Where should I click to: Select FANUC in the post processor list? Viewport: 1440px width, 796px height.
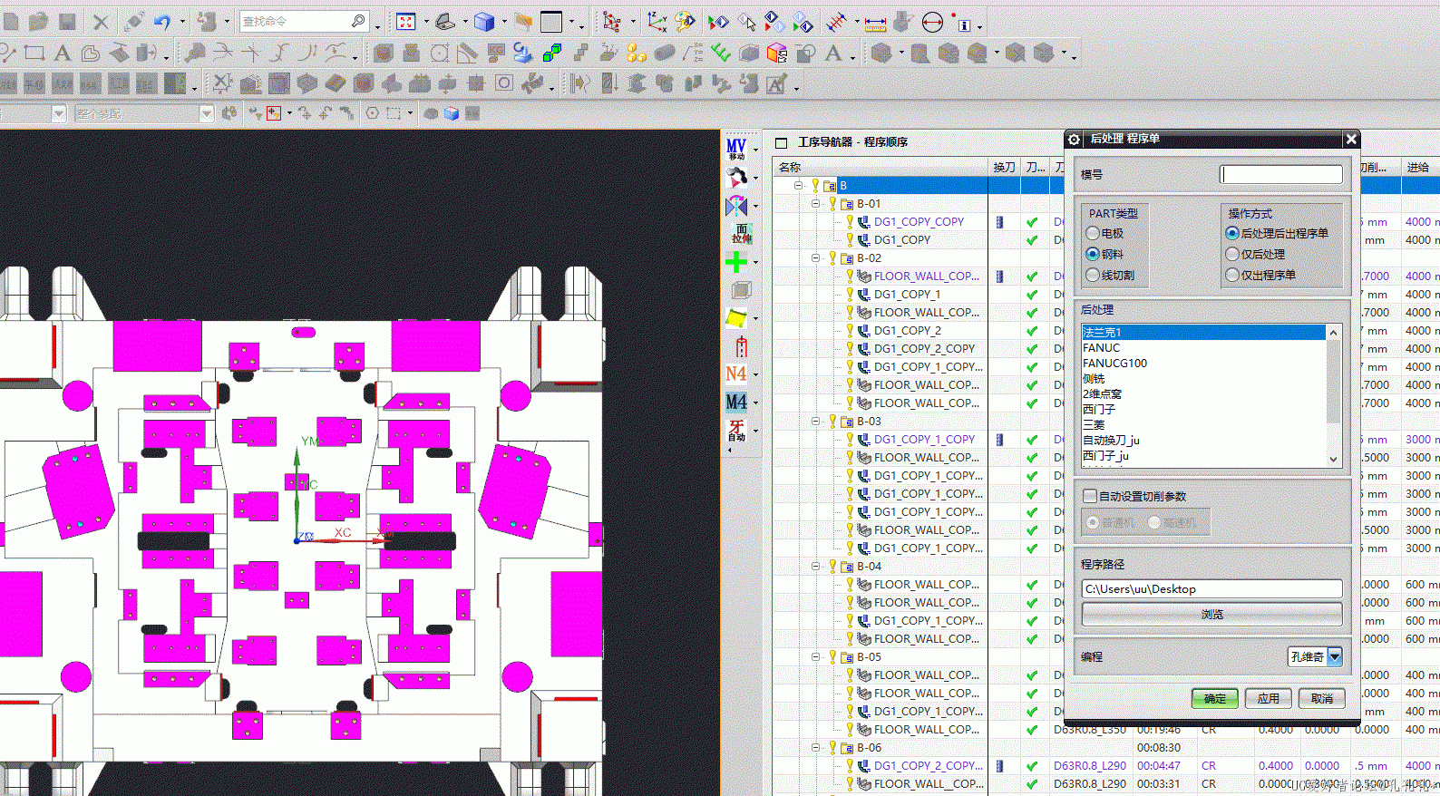[x=1203, y=347]
